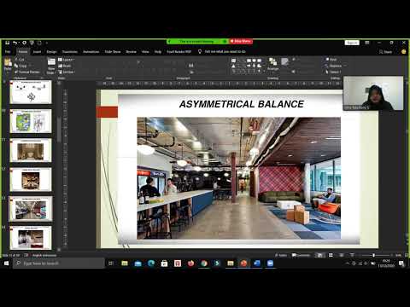Image resolution: width=410 pixels, height=307 pixels.
Task: Open the Microsoft Store taskbar icon
Action: (x=164, y=264)
